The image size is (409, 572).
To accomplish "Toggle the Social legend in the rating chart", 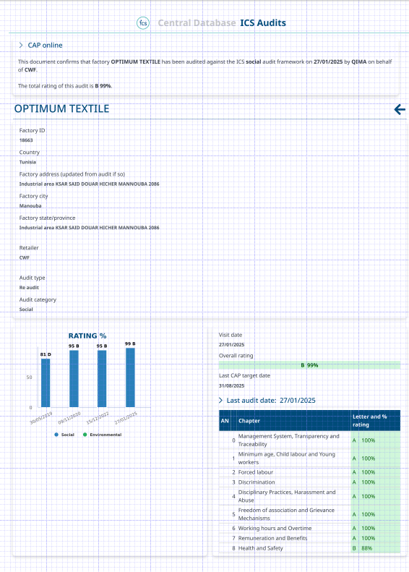I will [64, 435].
